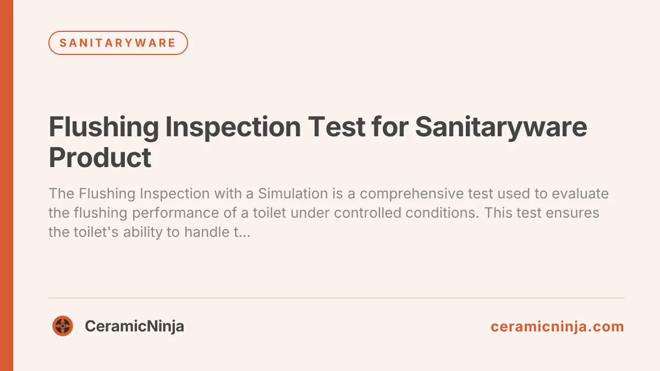Click "Sanitaryware" in the headline

pyautogui.click(x=501, y=128)
